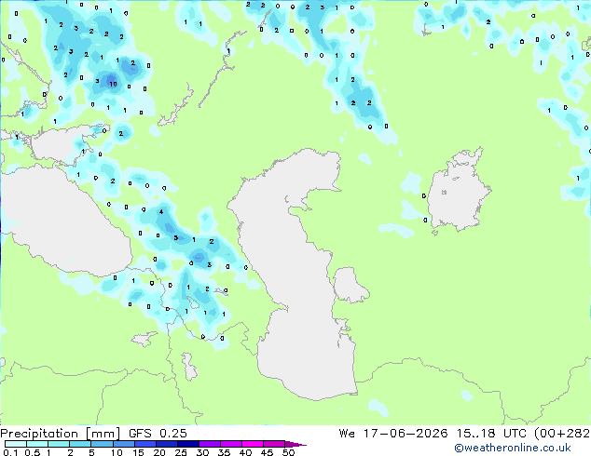Click the 30–35 mm purple legend segment
The image size is (591, 456).
pyautogui.click(x=210, y=444)
